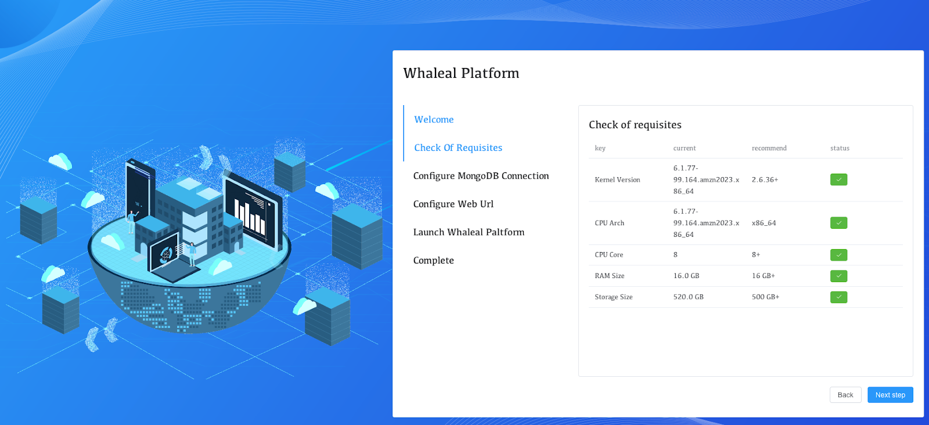The image size is (929, 425).
Task: Click the Whaleal Platform title
Action: point(461,73)
